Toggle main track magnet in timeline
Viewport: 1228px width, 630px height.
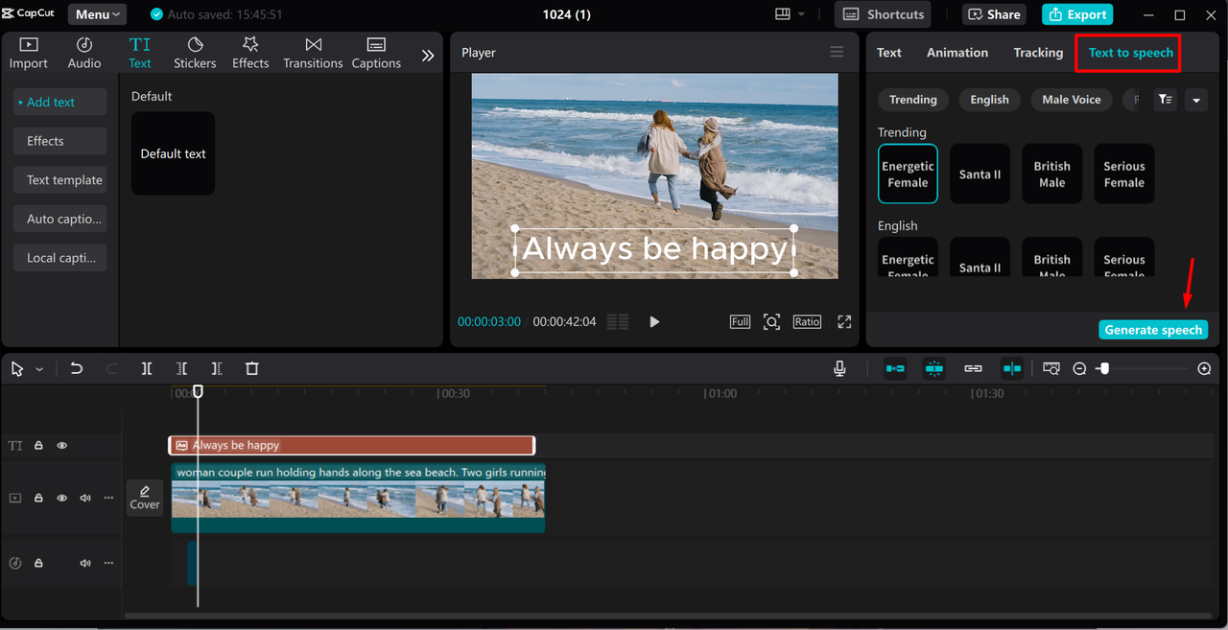(x=895, y=368)
